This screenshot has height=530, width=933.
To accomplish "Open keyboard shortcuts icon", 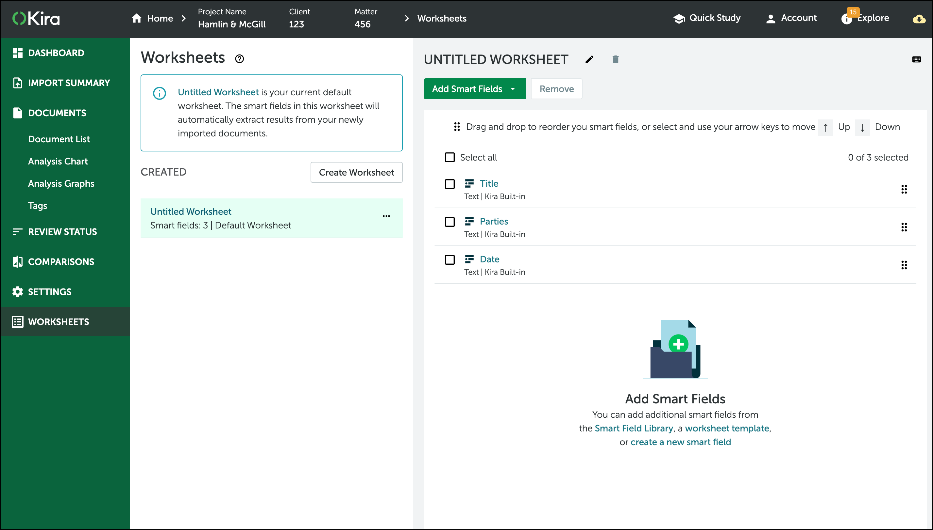I will (x=916, y=59).
